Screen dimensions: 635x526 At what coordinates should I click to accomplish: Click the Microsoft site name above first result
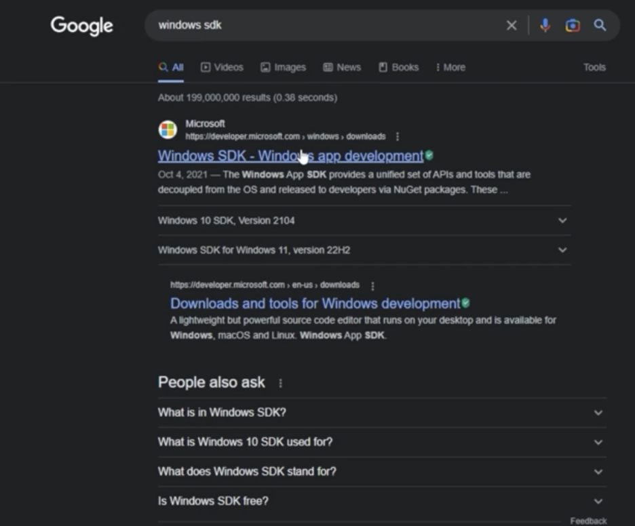[x=205, y=124]
